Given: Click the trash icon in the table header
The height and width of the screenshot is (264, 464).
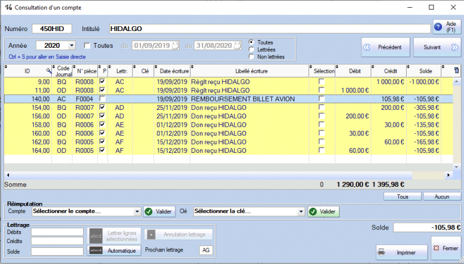Looking at the screenshot, I should click(457, 71).
